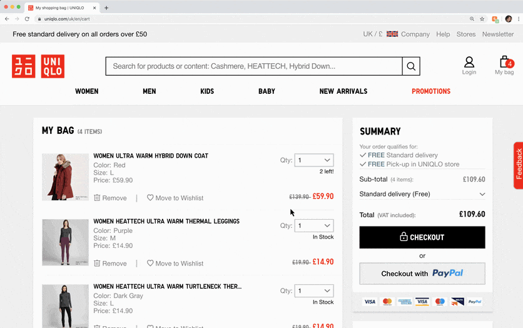The width and height of the screenshot is (523, 328).
Task: Open the Login account icon
Action: coord(469,65)
